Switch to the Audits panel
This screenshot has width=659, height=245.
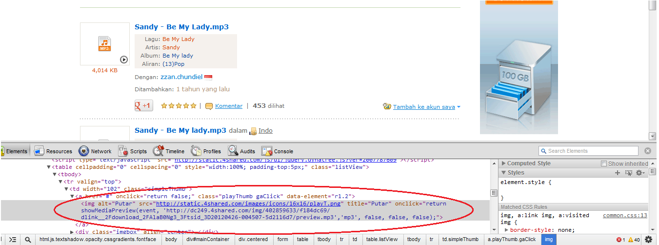tap(241, 151)
